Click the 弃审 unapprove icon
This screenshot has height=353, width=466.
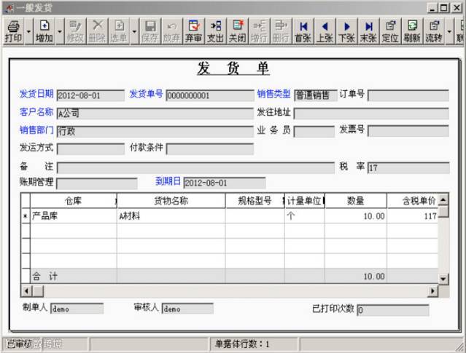194,31
